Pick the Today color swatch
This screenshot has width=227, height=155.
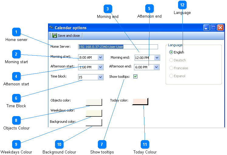[x=140, y=101]
